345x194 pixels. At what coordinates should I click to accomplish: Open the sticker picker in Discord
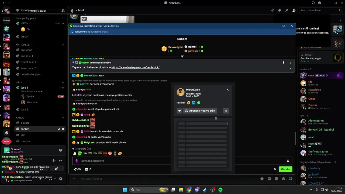(x=276, y=179)
